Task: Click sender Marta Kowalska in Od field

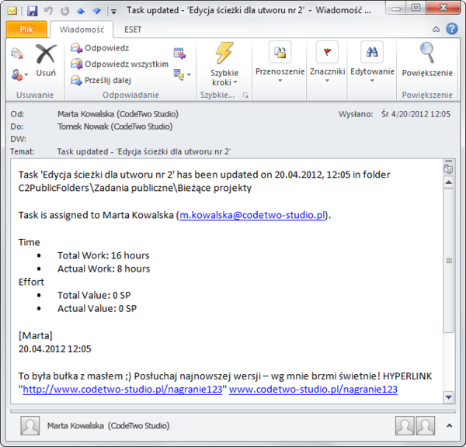Action: click(x=118, y=114)
